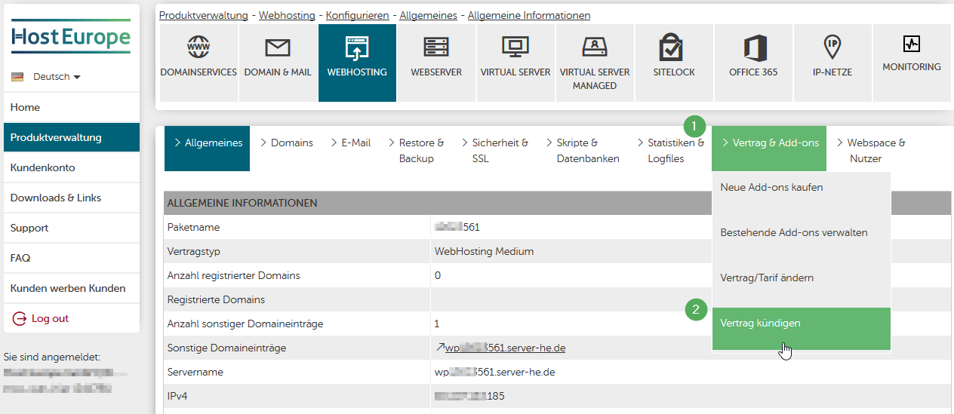954x414 pixels.
Task: Click Konfigurieren breadcrumb link
Action: [358, 15]
